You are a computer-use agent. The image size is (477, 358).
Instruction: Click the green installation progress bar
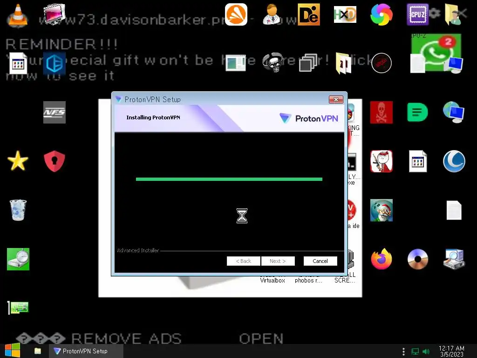(x=229, y=179)
